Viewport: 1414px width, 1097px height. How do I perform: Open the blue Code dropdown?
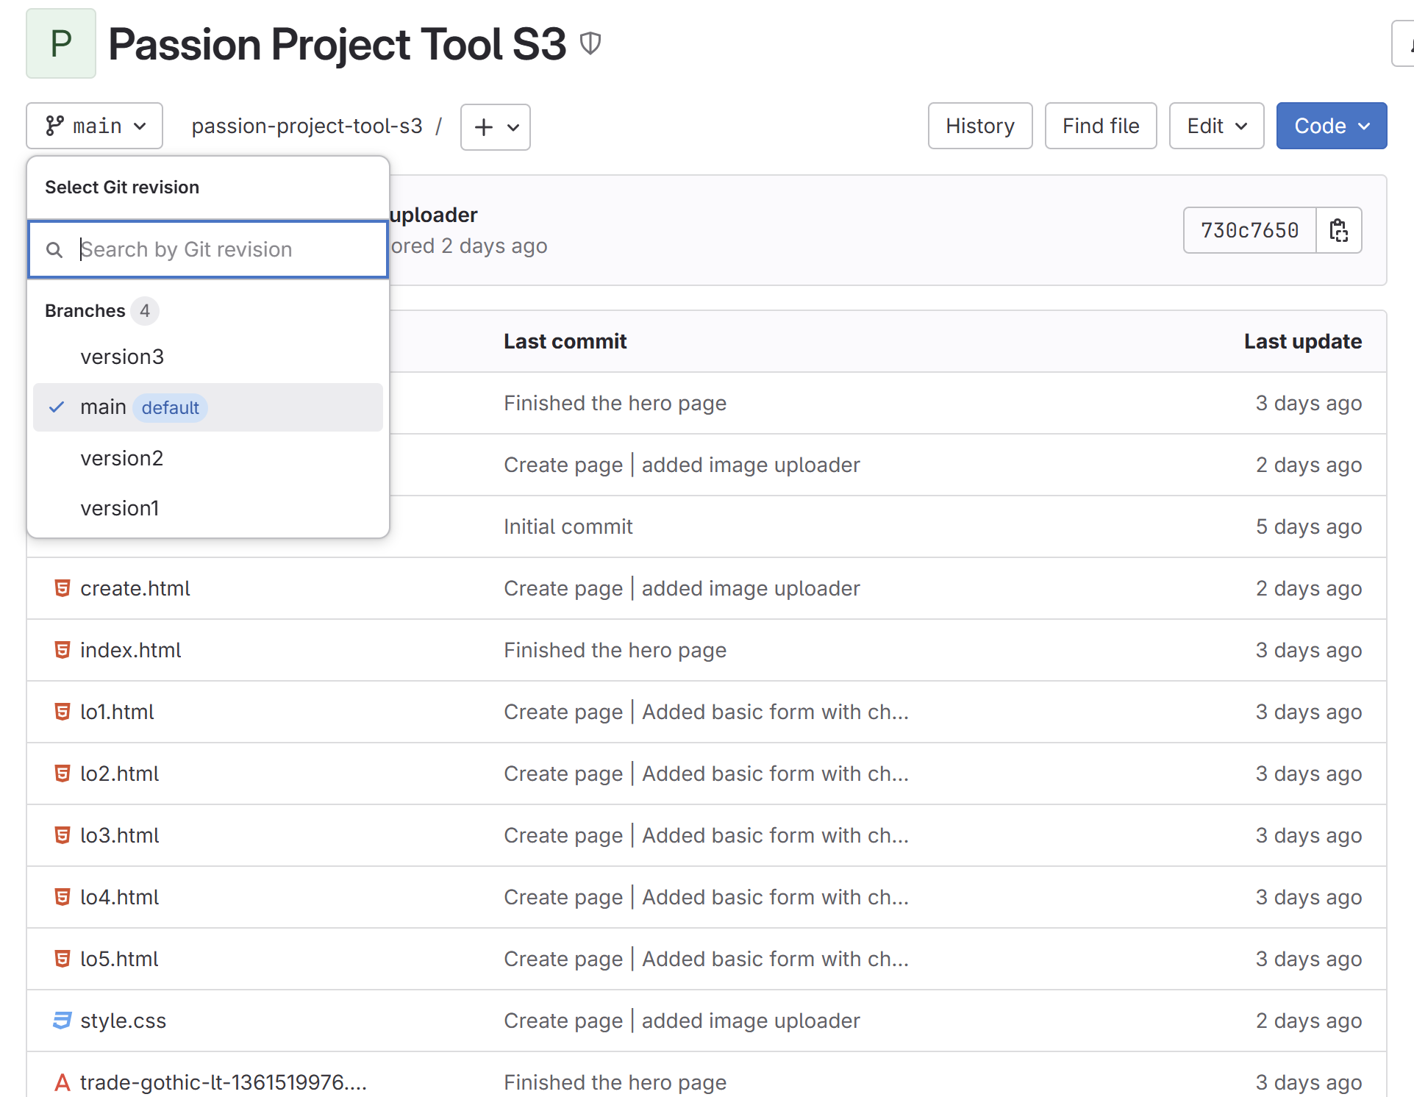point(1331,126)
